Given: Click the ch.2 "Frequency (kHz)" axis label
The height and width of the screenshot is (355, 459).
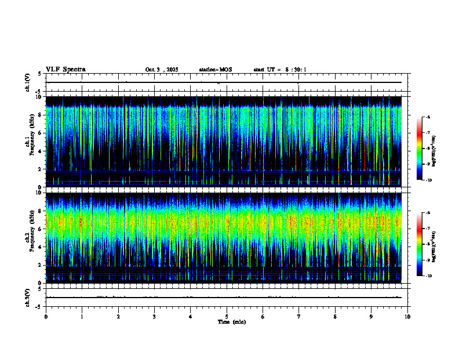Looking at the screenshot, I should [x=32, y=230].
